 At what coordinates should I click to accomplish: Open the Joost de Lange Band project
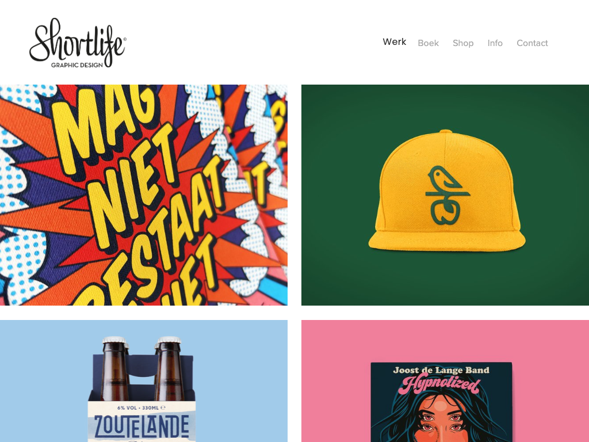tap(445, 381)
